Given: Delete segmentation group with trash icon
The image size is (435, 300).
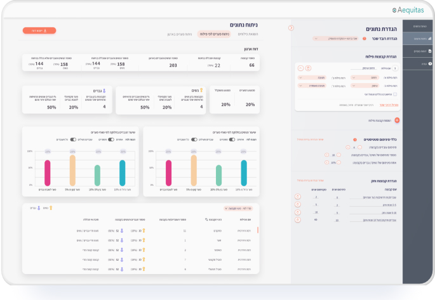Looking at the screenshot, I should pyautogui.click(x=308, y=68).
